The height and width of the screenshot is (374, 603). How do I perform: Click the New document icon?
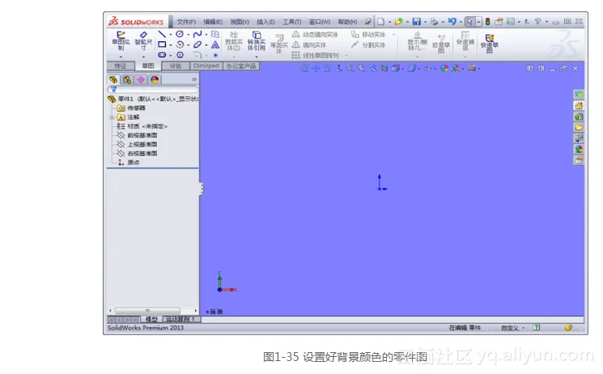tap(380, 22)
